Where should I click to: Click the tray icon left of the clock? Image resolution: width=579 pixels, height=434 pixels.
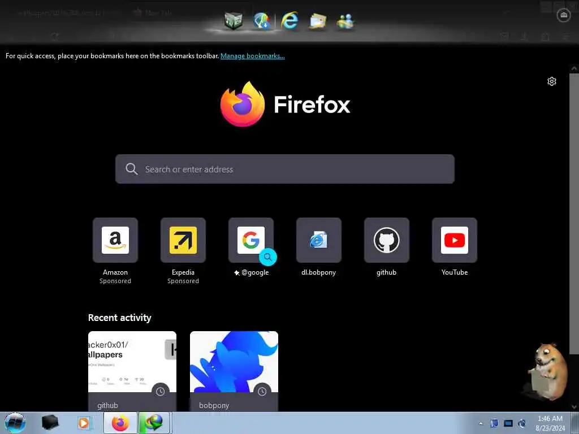522,423
